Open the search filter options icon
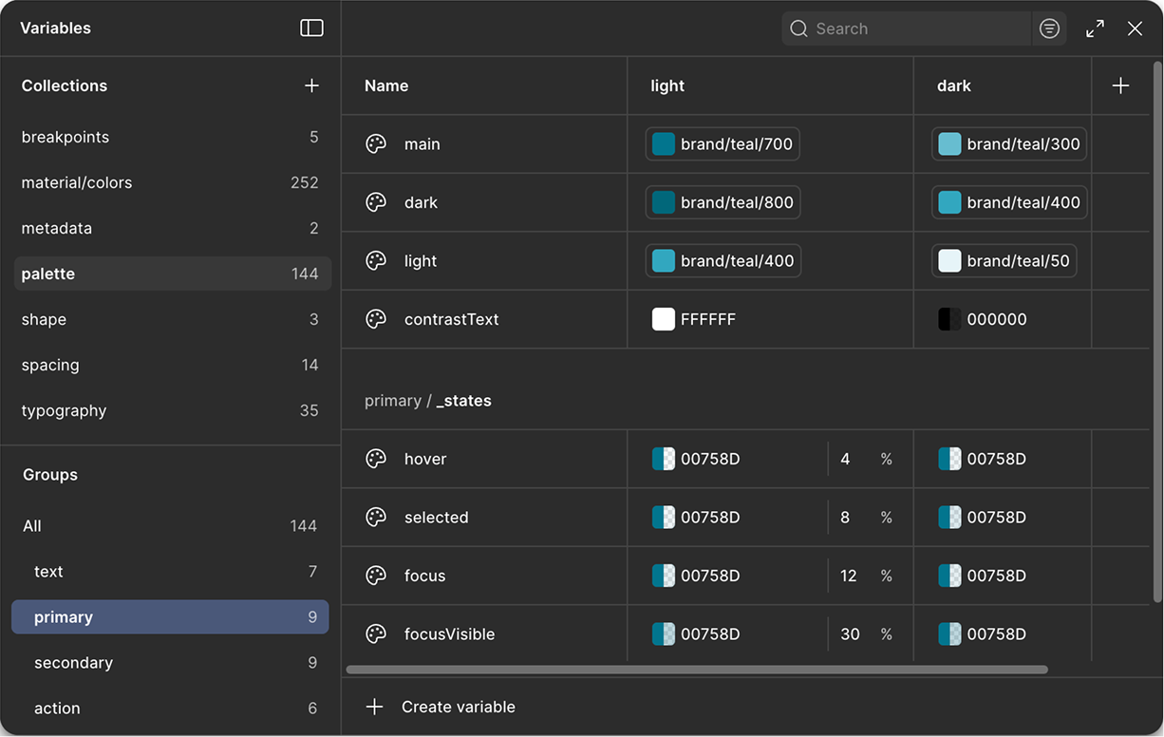The height and width of the screenshot is (737, 1164). [x=1049, y=28]
